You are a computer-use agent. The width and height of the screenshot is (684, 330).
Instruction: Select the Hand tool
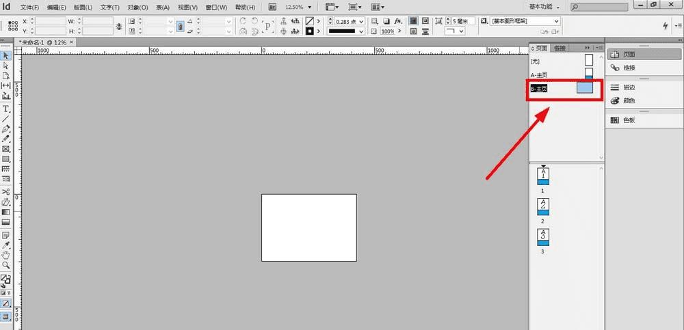coord(6,255)
